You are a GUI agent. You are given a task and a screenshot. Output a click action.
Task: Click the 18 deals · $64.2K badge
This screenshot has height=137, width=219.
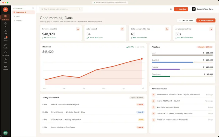204,47
